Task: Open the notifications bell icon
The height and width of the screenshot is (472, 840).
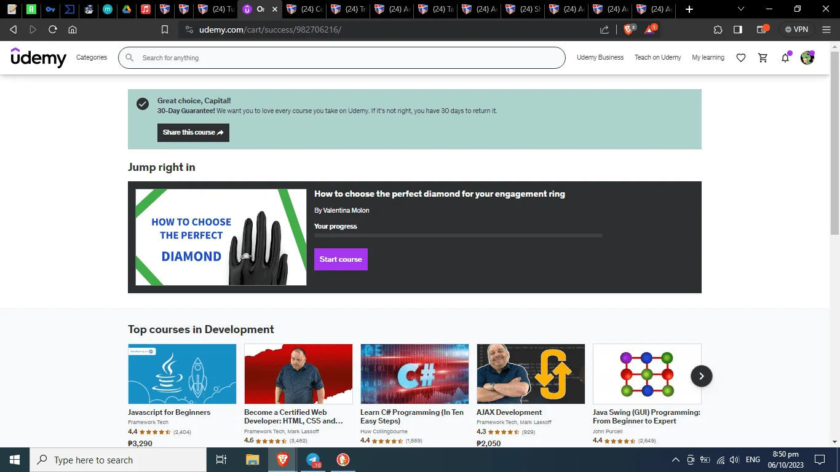Action: coord(785,58)
